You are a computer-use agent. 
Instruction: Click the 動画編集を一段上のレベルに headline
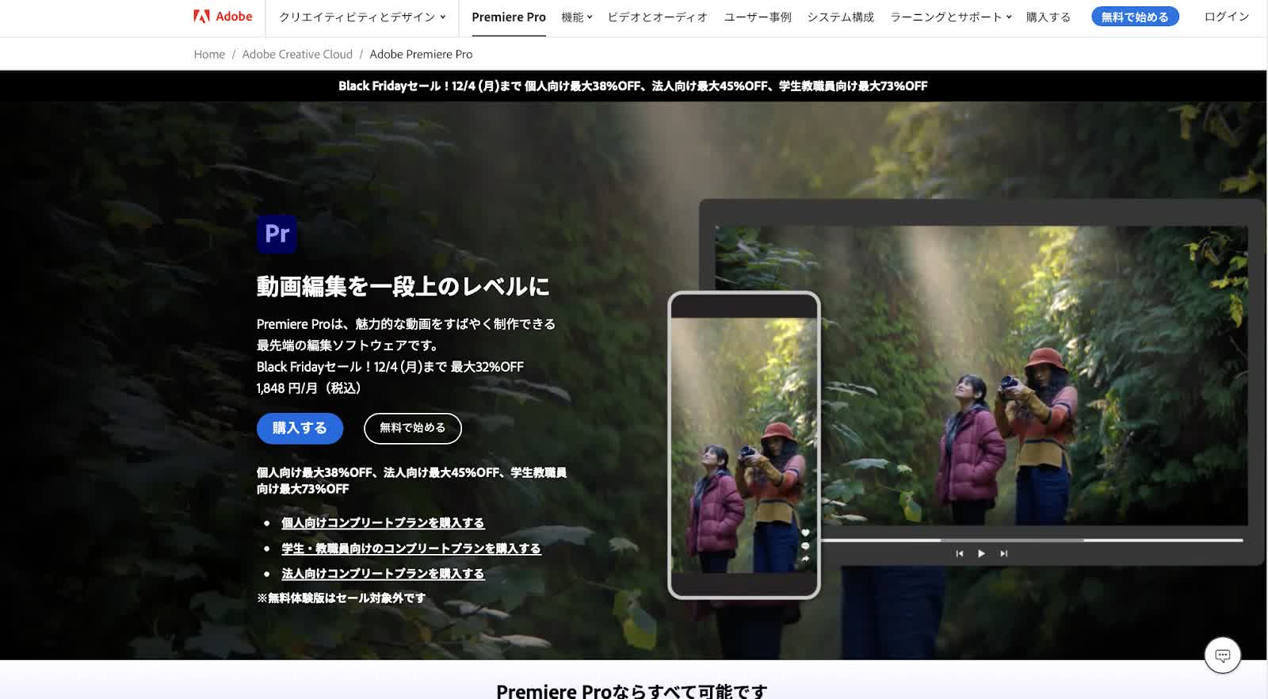click(403, 286)
